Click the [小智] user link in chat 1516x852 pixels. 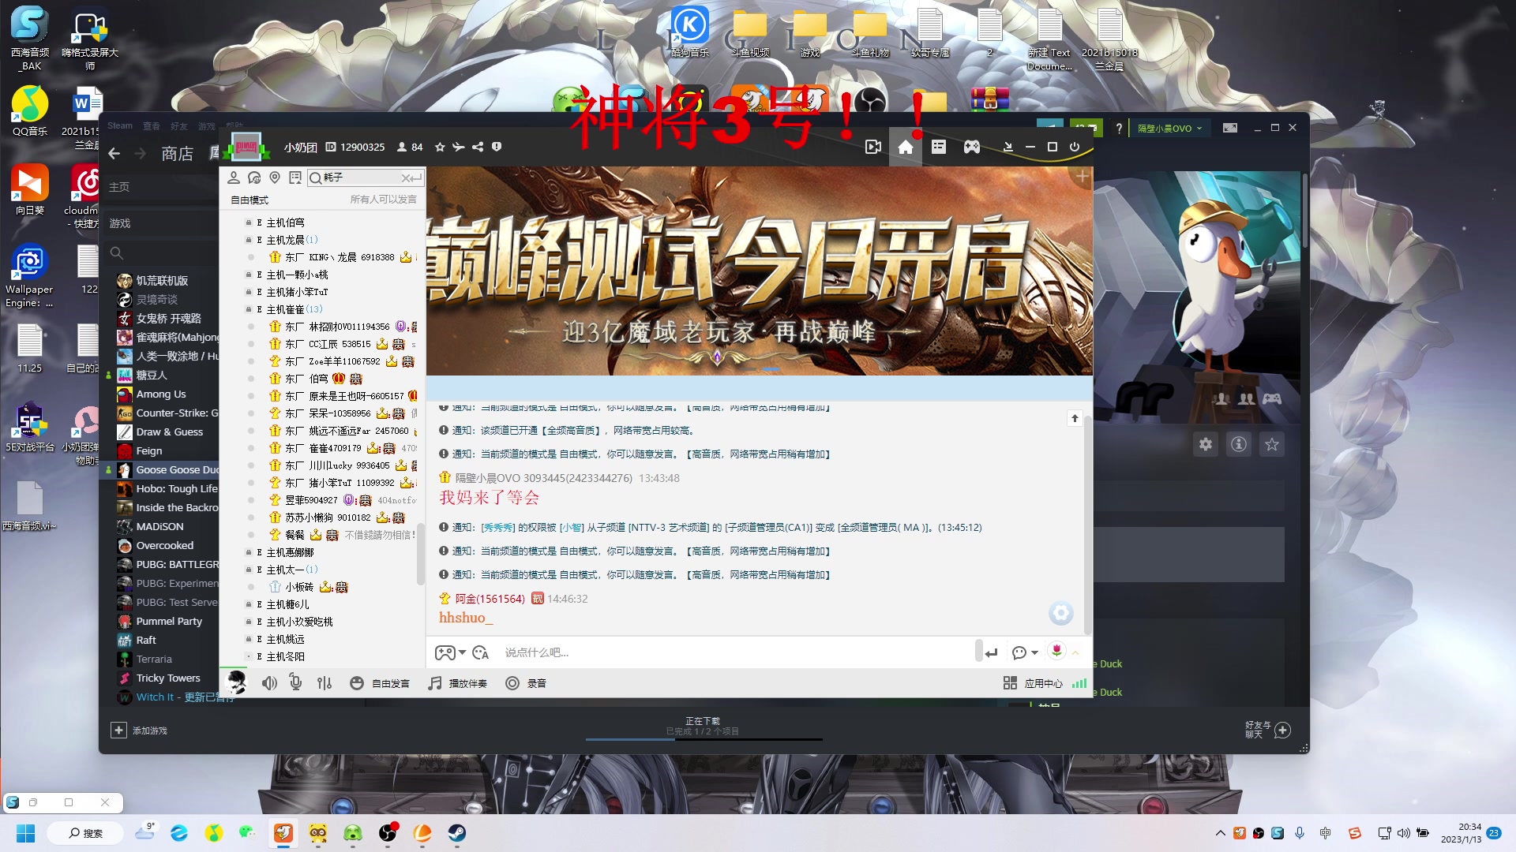(x=572, y=528)
